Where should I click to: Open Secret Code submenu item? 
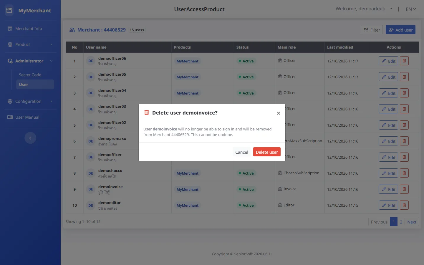tap(35, 75)
